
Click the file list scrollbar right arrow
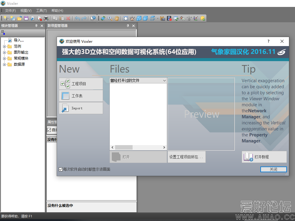click(x=164, y=147)
